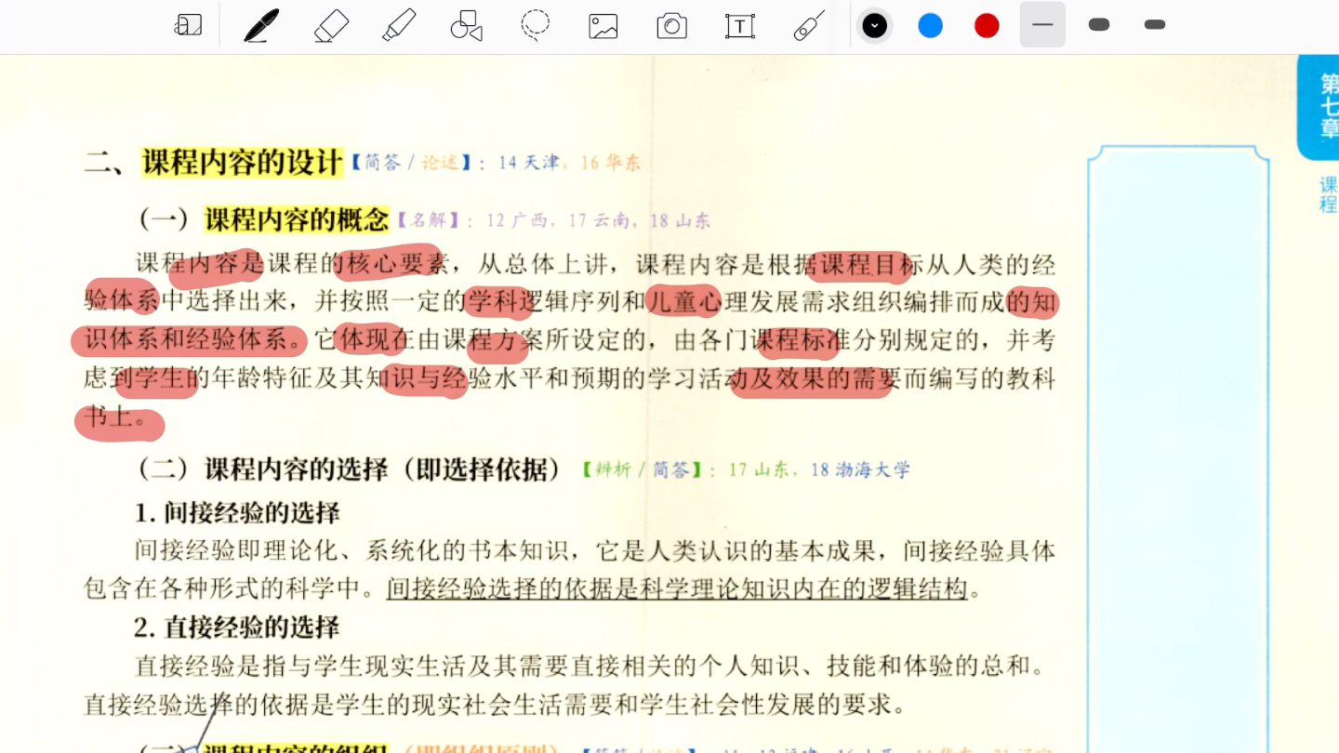Select the Pen tool

click(x=262, y=25)
